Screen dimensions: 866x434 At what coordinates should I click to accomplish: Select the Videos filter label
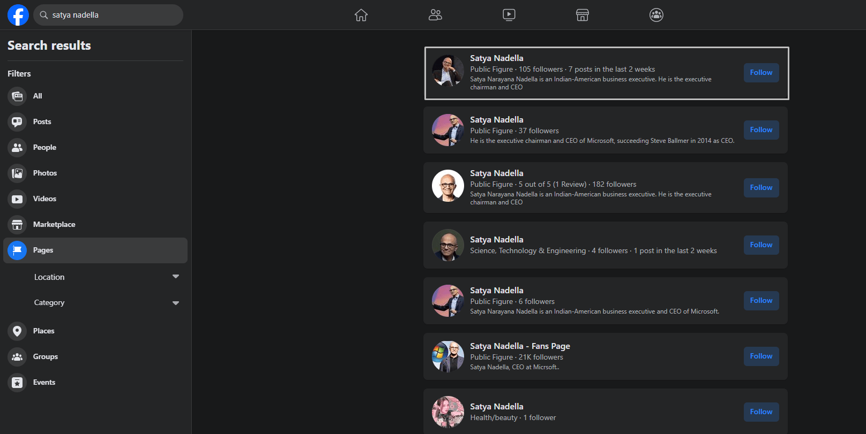pos(44,199)
